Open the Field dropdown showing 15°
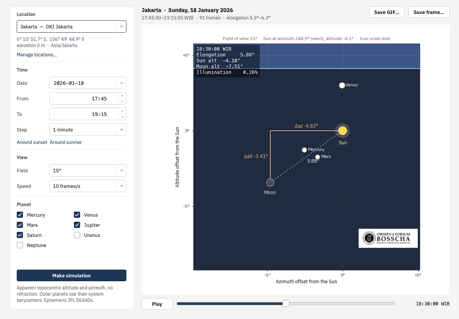 [121, 170]
